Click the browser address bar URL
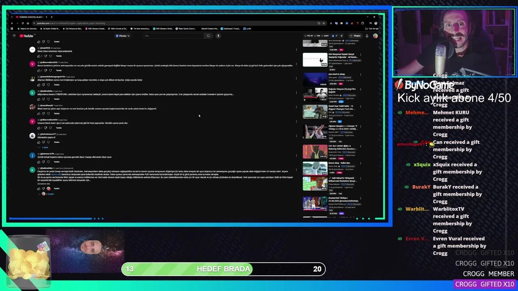 point(71,23)
